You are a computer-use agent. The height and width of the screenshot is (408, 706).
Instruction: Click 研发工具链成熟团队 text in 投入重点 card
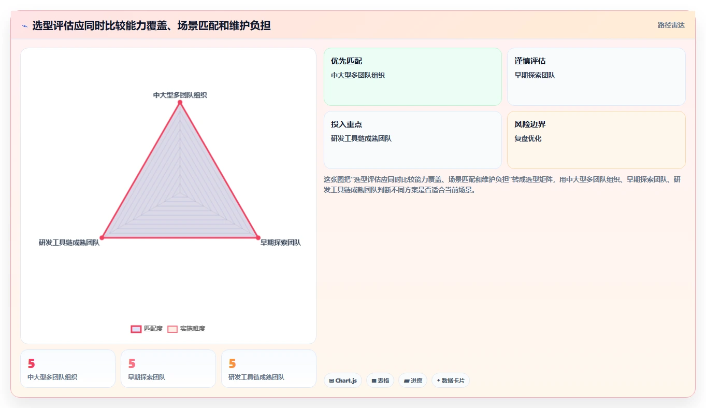click(361, 139)
